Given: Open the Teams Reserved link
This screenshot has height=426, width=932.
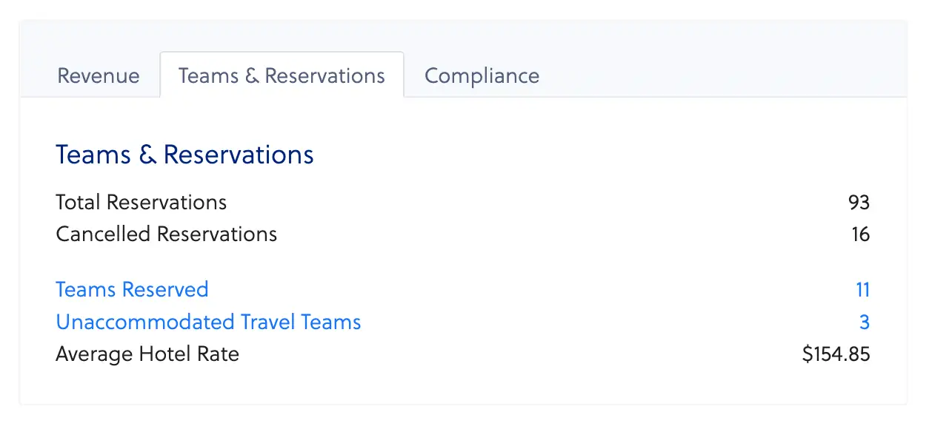Looking at the screenshot, I should tap(132, 289).
